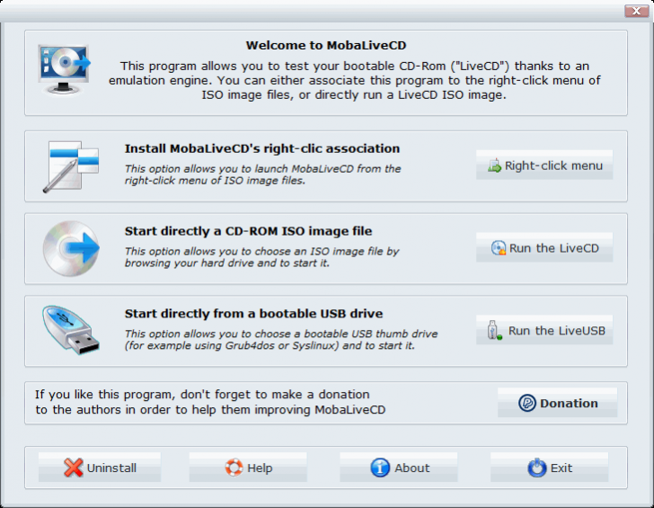
Task: Click the Grub4dos or Syslinux description text
Action: click(281, 339)
